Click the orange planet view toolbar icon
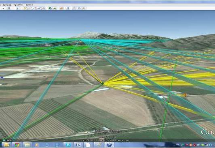215x148 pixels. (x=62, y=8)
